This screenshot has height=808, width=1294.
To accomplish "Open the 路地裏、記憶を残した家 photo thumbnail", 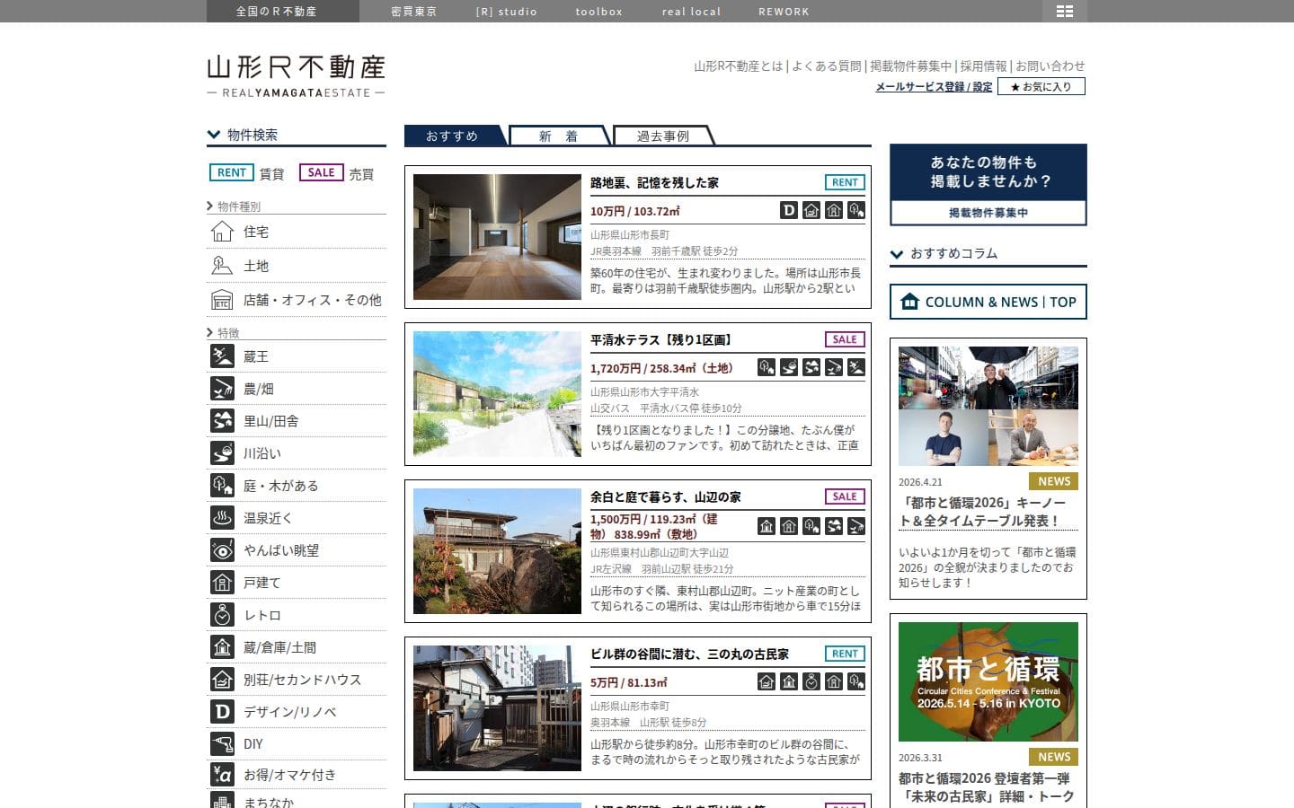I will [497, 237].
